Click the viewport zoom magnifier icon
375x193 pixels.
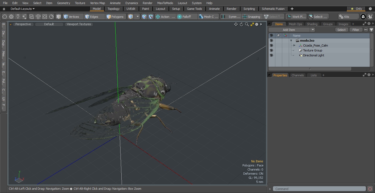pos(247,24)
